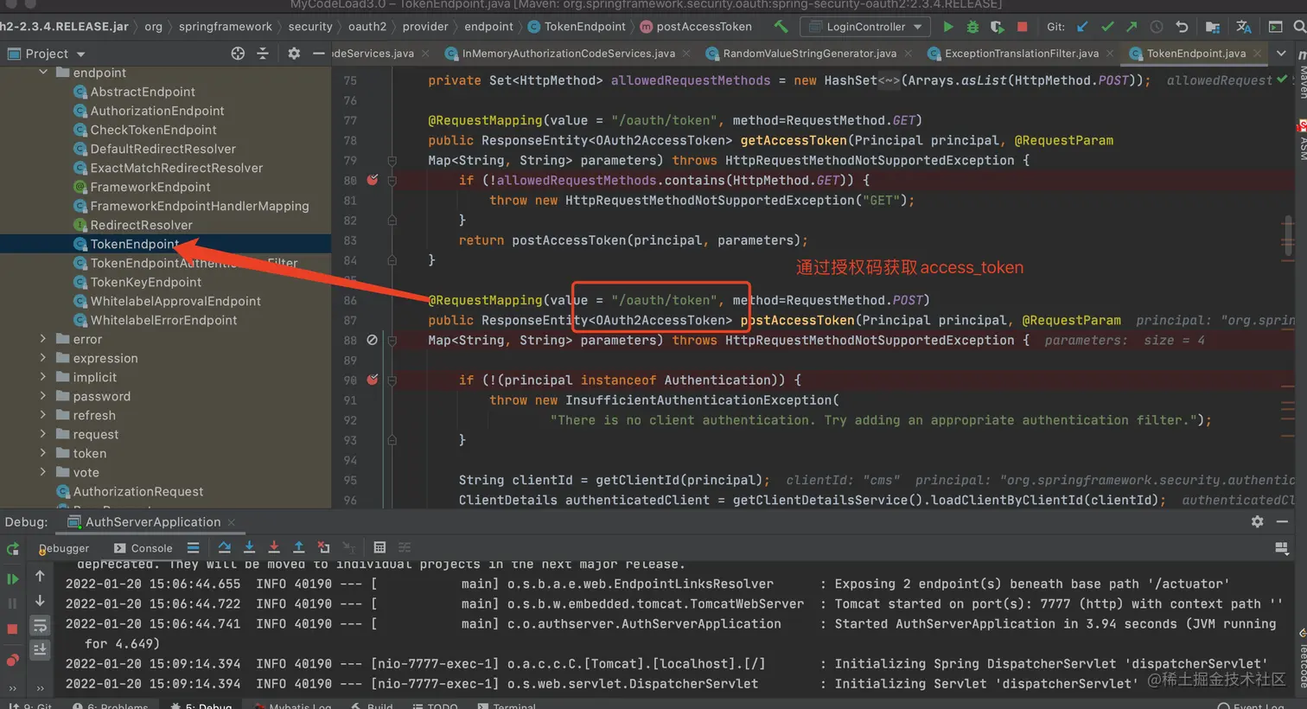This screenshot has width=1307, height=709.
Task: Push commits with the green Git arrow
Action: (x=1132, y=27)
